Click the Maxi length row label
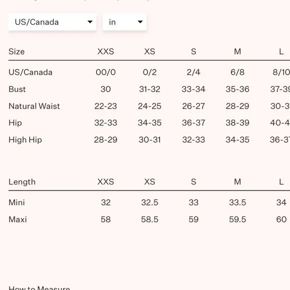Viewport: 290px width, 290px height. click(x=18, y=219)
